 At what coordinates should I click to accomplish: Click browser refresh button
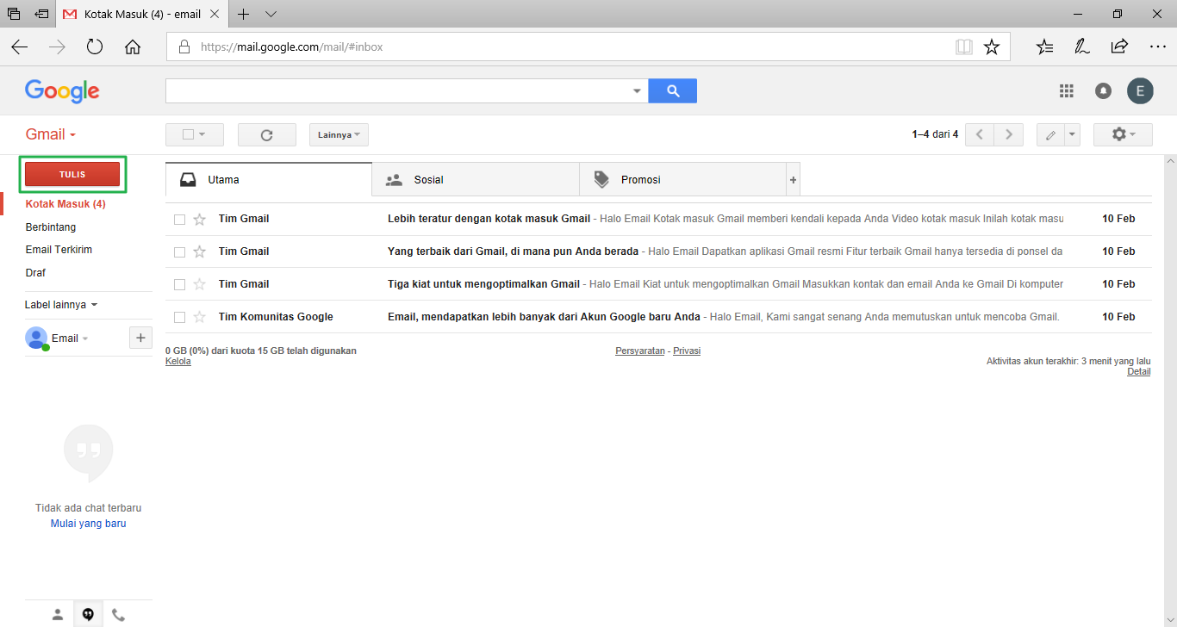[95, 47]
